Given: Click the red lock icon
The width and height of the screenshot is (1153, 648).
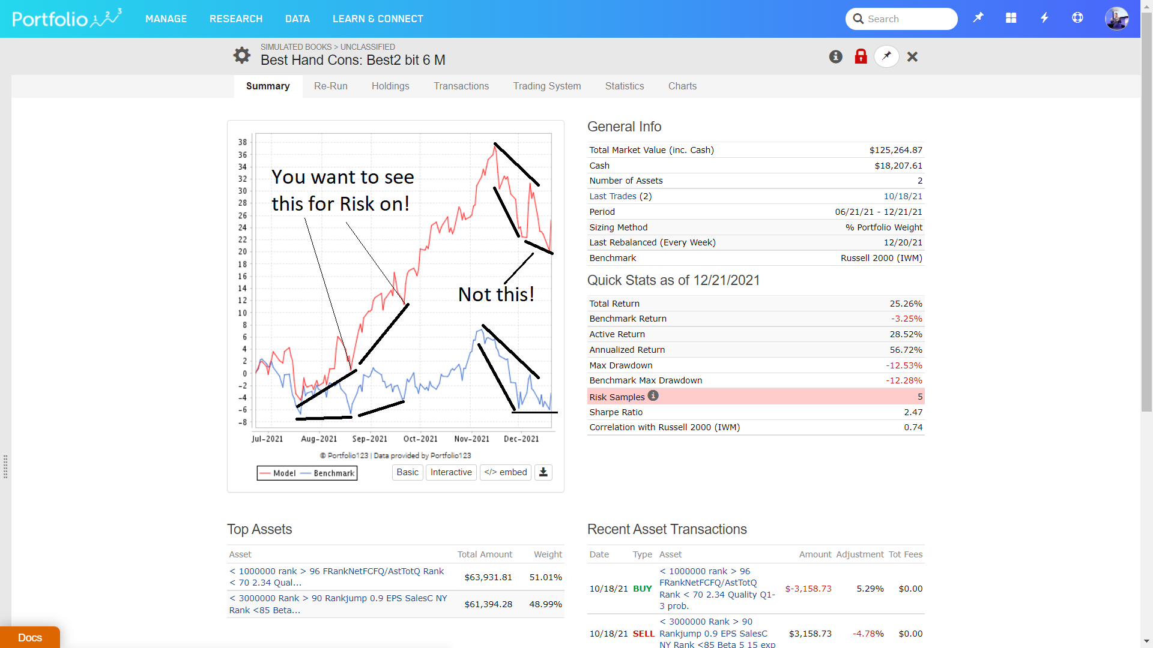Looking at the screenshot, I should pyautogui.click(x=861, y=56).
